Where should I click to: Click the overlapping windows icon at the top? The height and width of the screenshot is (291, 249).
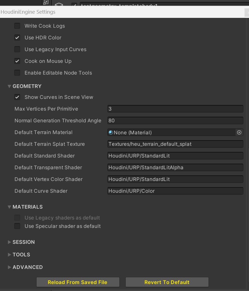coord(46,3)
